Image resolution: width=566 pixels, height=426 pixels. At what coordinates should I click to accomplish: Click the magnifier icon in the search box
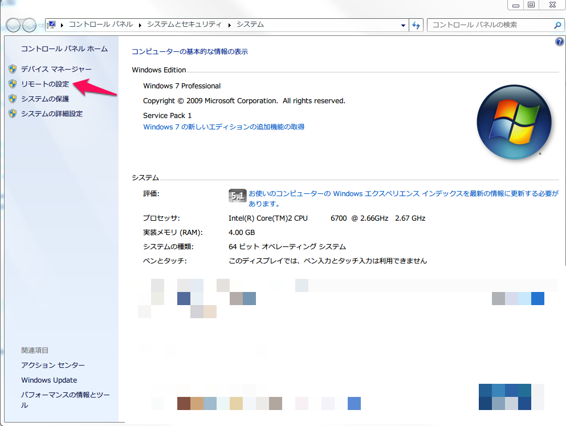tap(557, 25)
